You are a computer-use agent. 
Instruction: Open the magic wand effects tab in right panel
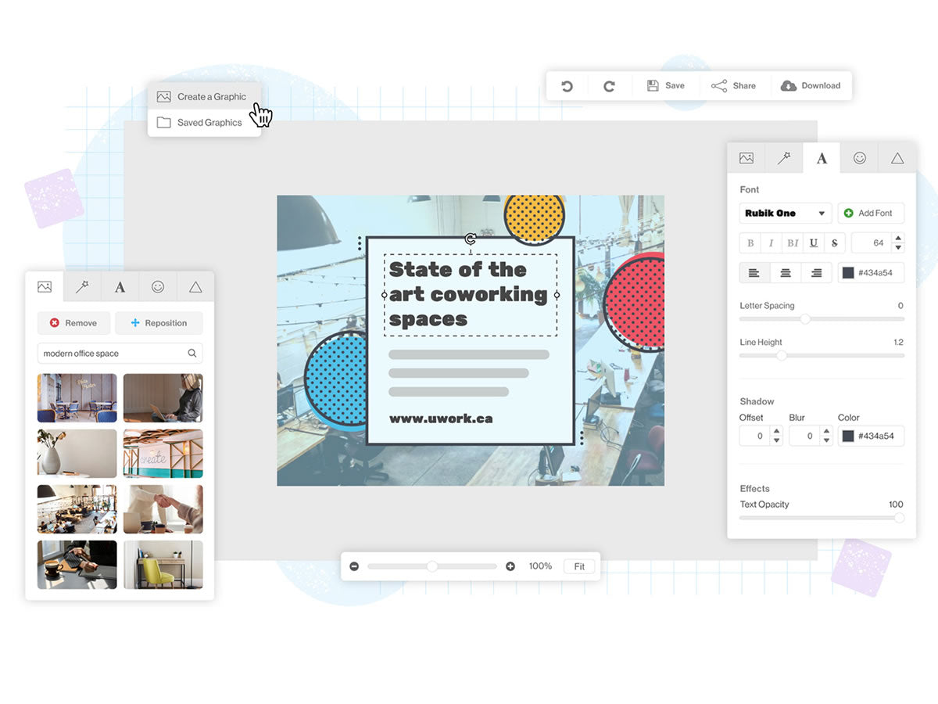coord(783,158)
